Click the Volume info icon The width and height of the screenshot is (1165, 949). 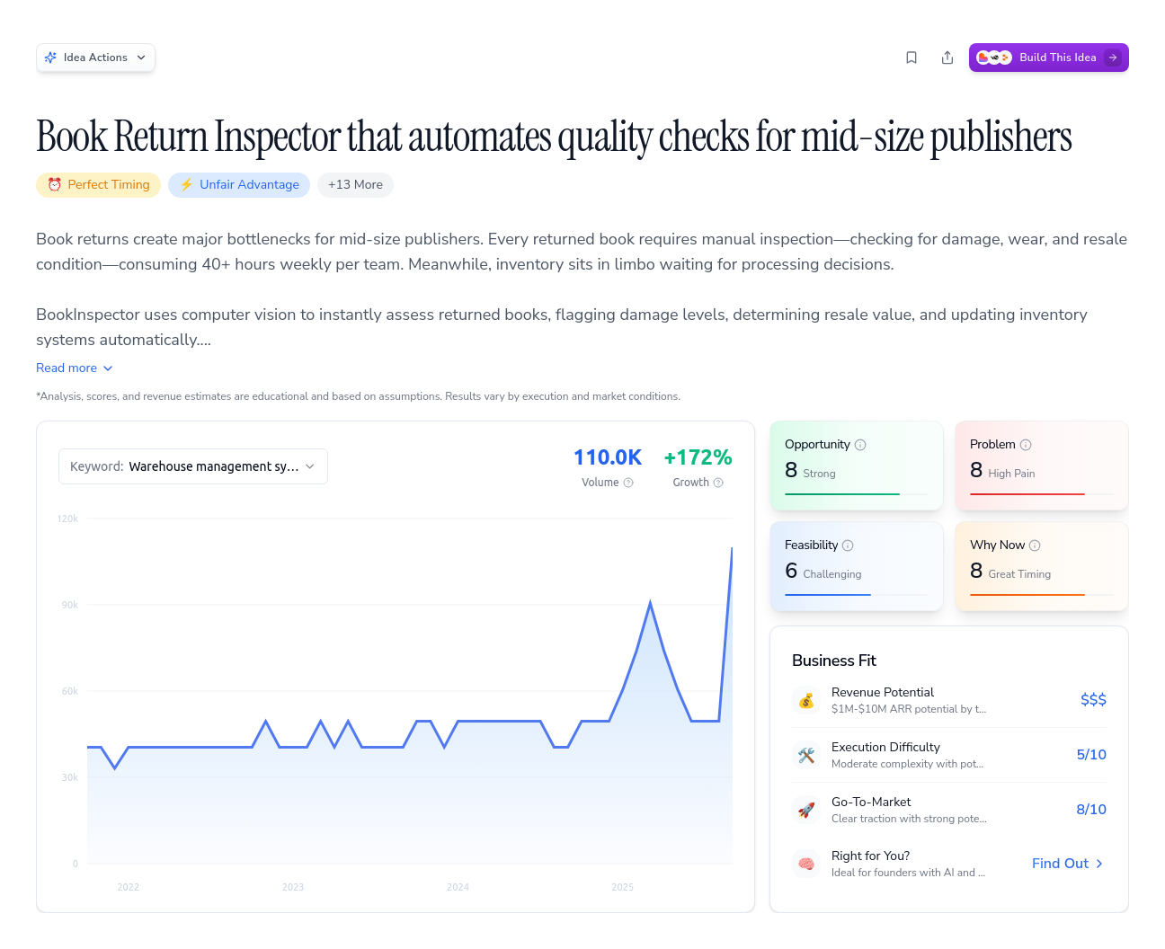628,483
